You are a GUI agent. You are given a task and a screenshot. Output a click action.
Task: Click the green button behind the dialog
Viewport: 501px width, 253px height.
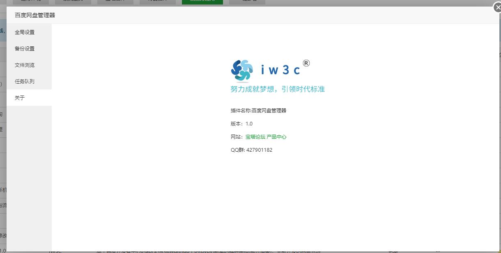point(202,2)
